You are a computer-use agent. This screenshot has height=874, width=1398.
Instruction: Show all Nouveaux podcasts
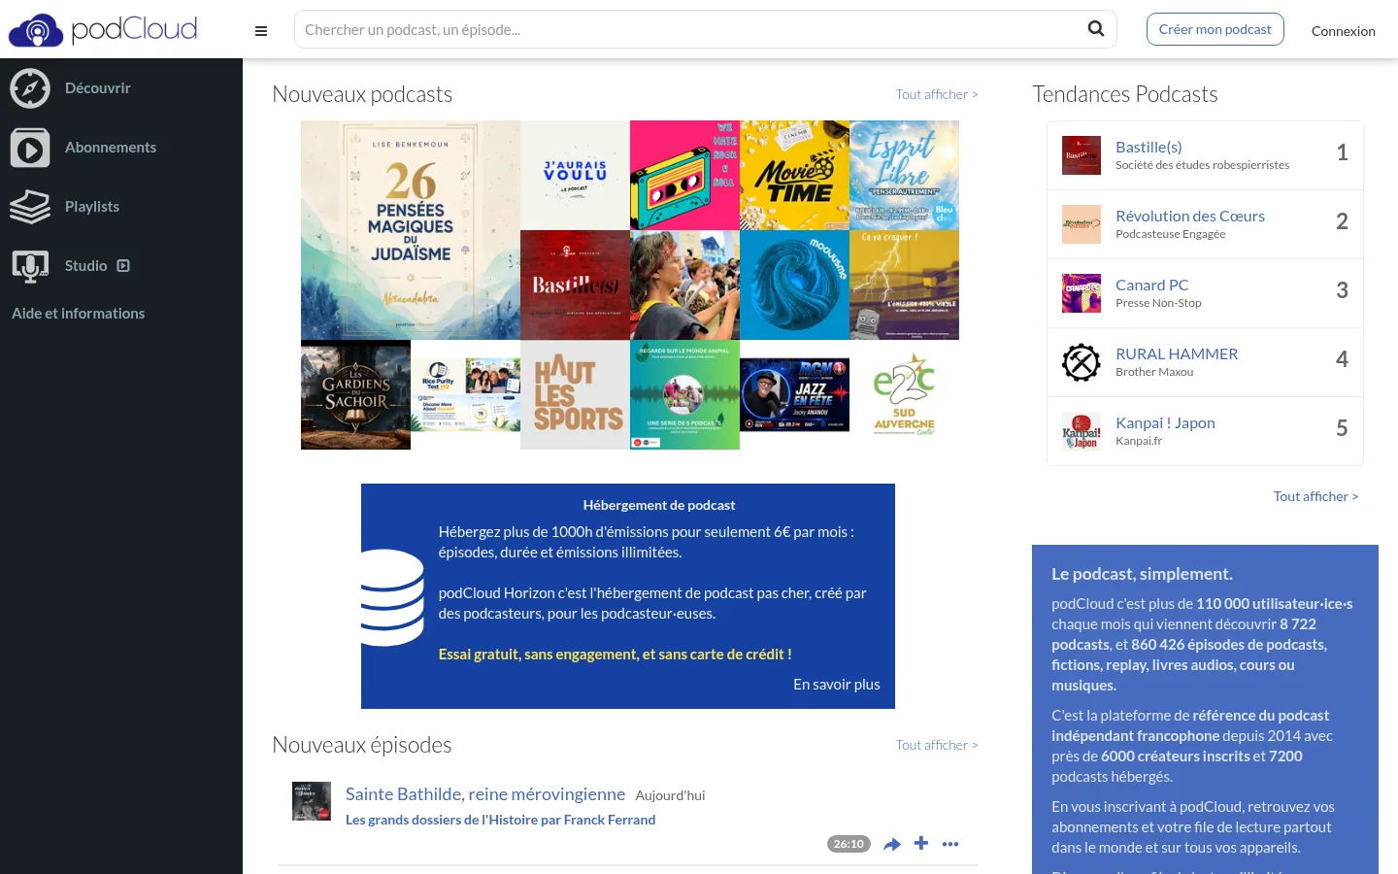coord(937,94)
